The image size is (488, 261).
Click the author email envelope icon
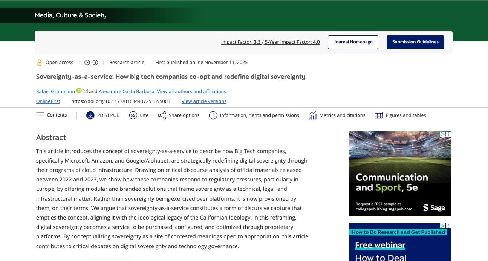pyautogui.click(x=85, y=91)
